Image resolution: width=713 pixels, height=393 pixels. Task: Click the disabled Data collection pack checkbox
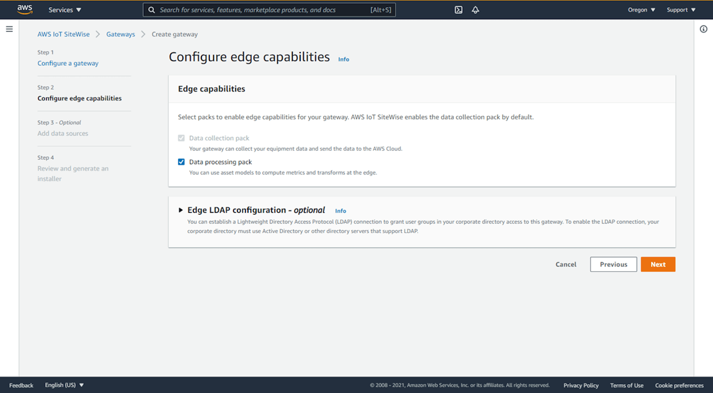(x=181, y=138)
